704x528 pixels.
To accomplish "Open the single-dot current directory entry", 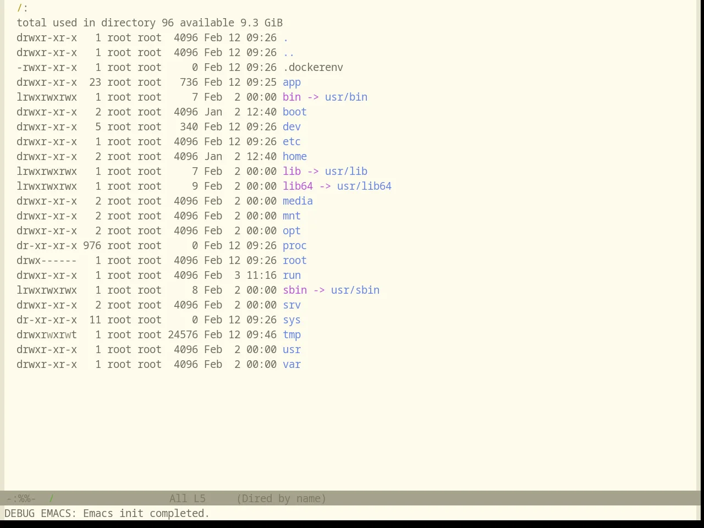I will (x=285, y=38).
